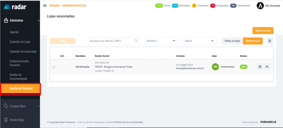
Task: Open Gestão de Produtos in sidebar
Action: 20,88
